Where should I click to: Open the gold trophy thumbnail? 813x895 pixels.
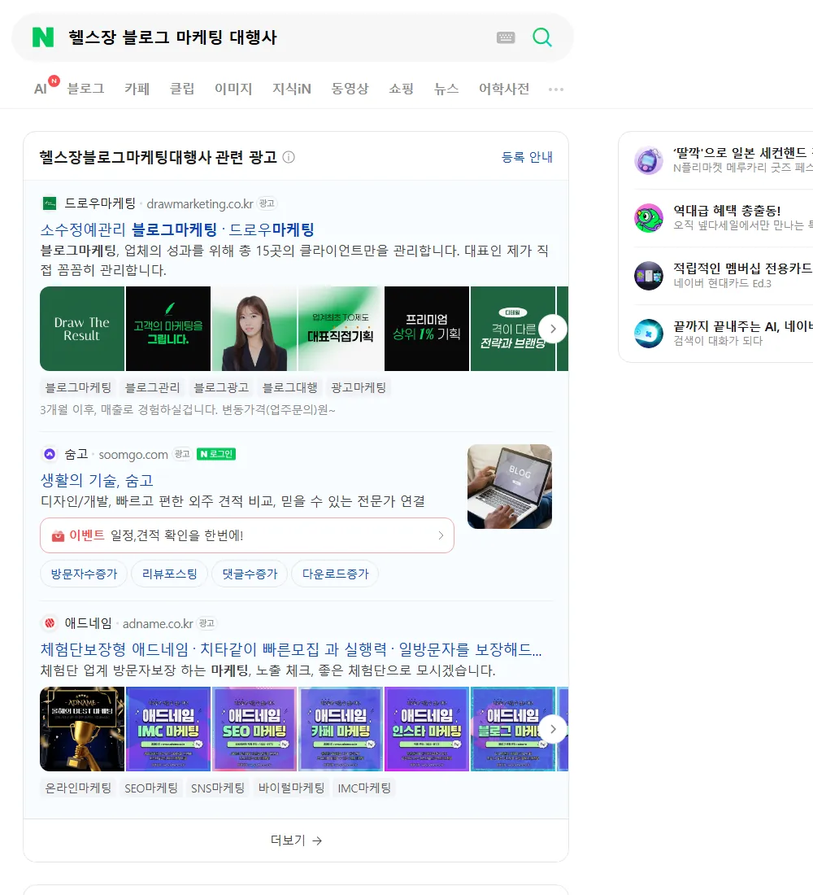82,729
